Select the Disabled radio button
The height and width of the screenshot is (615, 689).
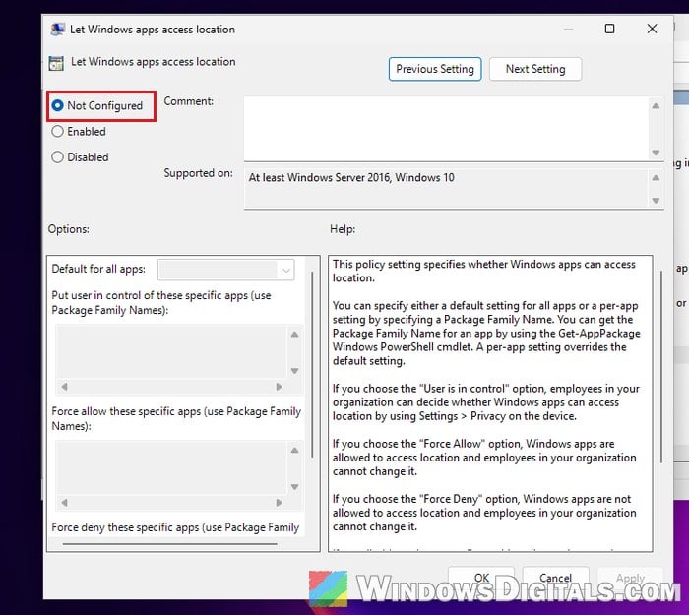tap(57, 157)
